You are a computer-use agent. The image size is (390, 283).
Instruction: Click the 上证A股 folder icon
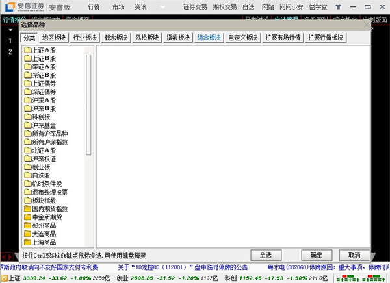(27, 49)
